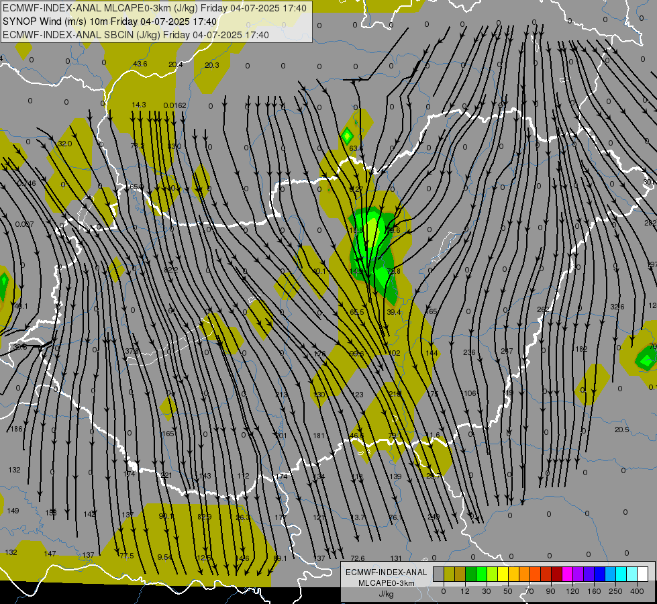Click the map value 72.6

[358, 558]
